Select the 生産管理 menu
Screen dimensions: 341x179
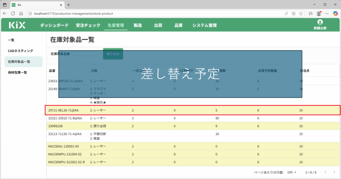pos(116,25)
